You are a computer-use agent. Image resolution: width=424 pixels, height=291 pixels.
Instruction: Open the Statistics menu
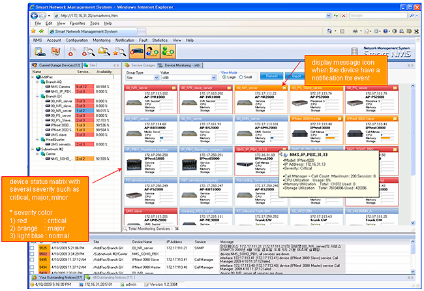(x=160, y=40)
